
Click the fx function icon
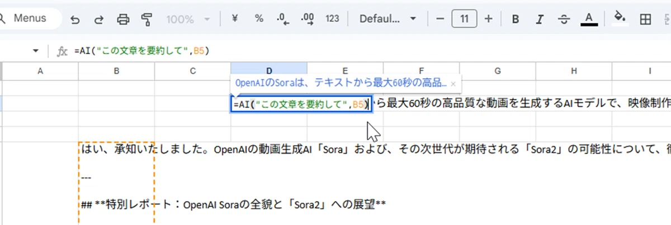coord(62,51)
